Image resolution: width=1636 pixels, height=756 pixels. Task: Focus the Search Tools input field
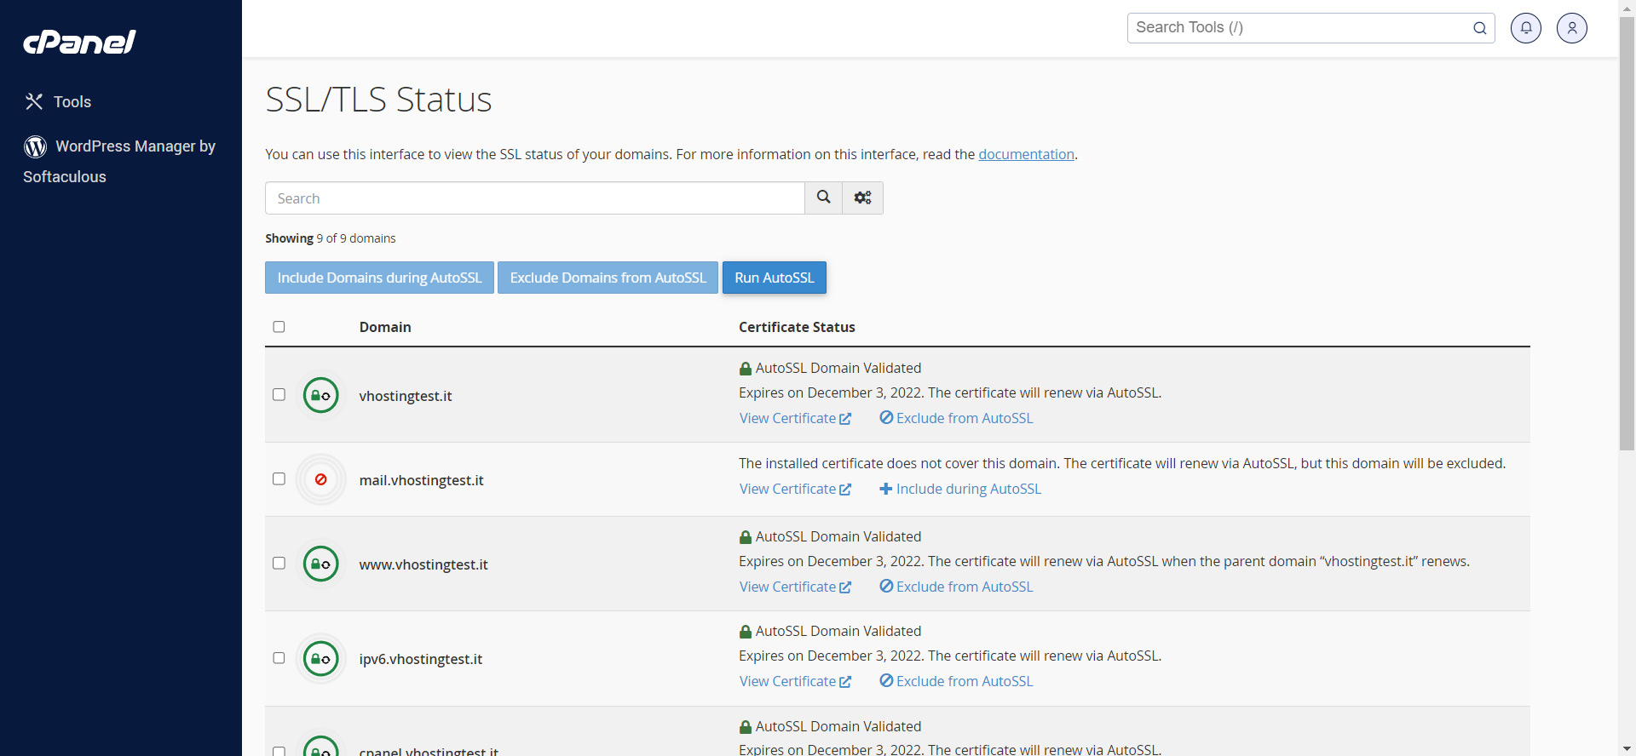(x=1311, y=28)
